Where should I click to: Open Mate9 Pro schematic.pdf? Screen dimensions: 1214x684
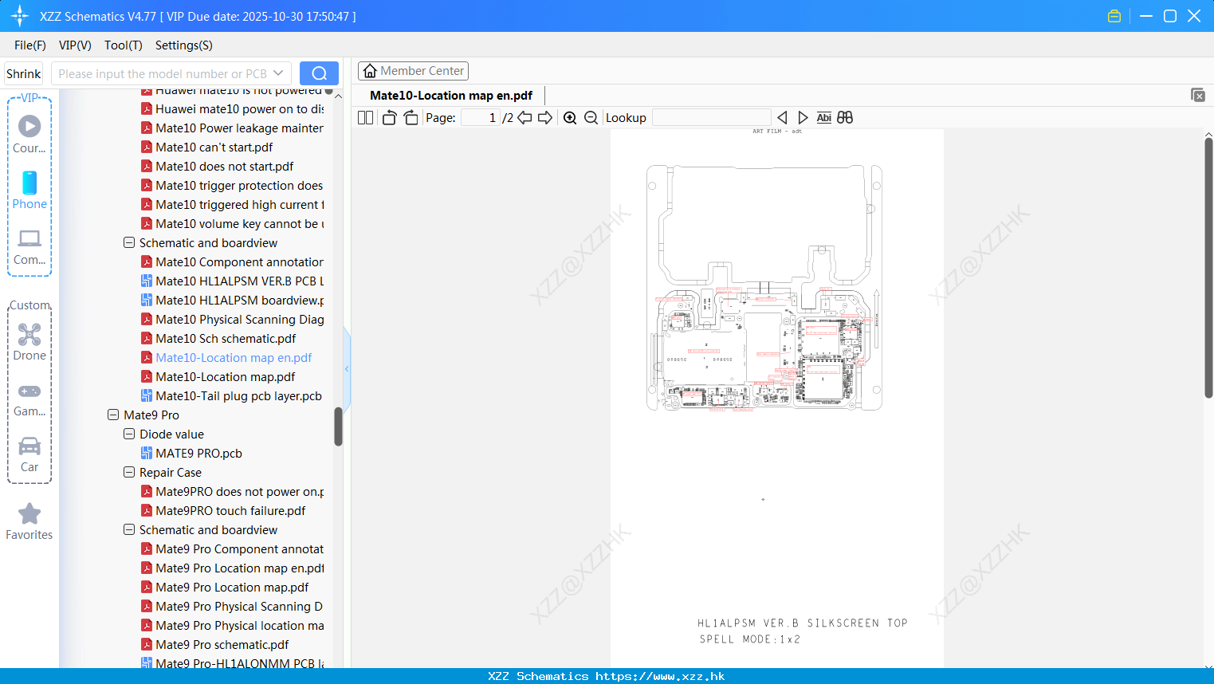pos(214,644)
